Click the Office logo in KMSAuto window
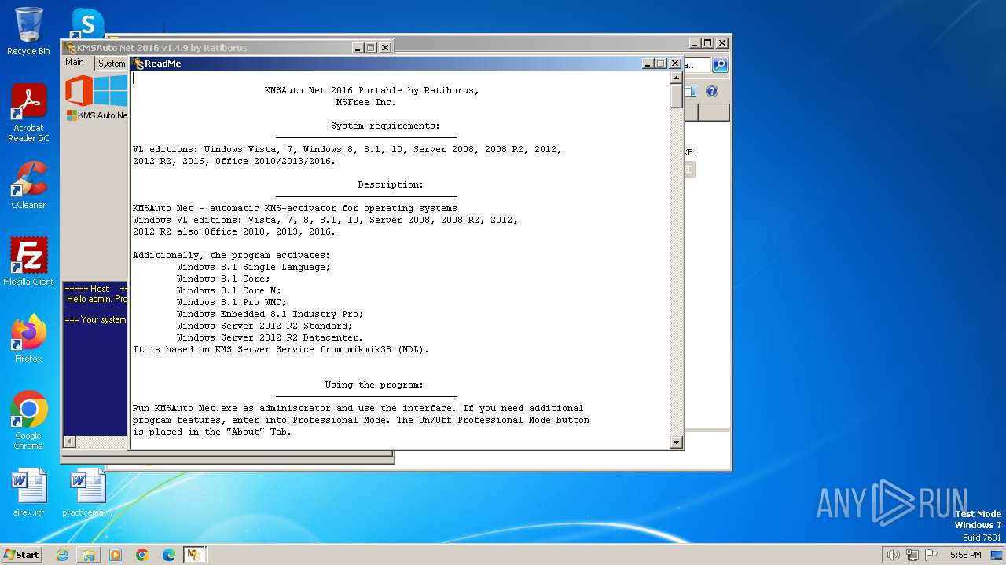This screenshot has width=1006, height=565. click(78, 91)
